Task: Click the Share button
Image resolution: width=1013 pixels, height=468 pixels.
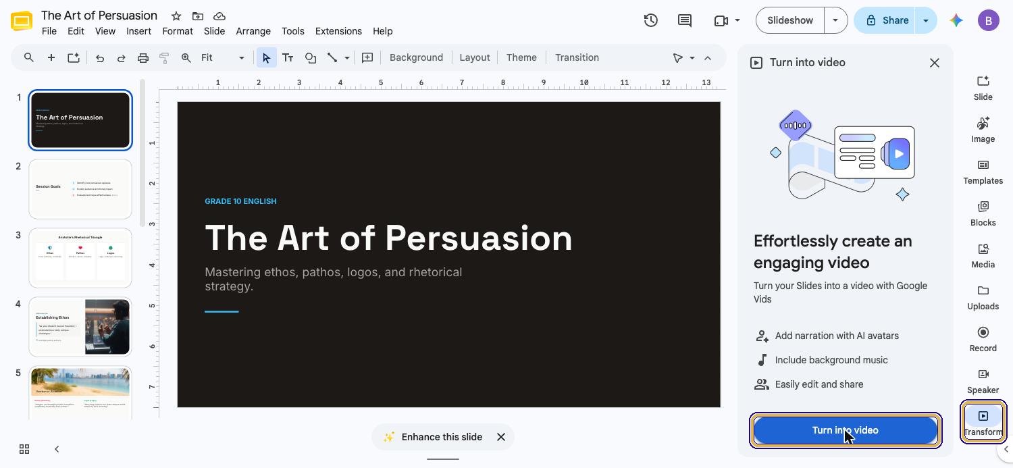Action: coord(886,20)
